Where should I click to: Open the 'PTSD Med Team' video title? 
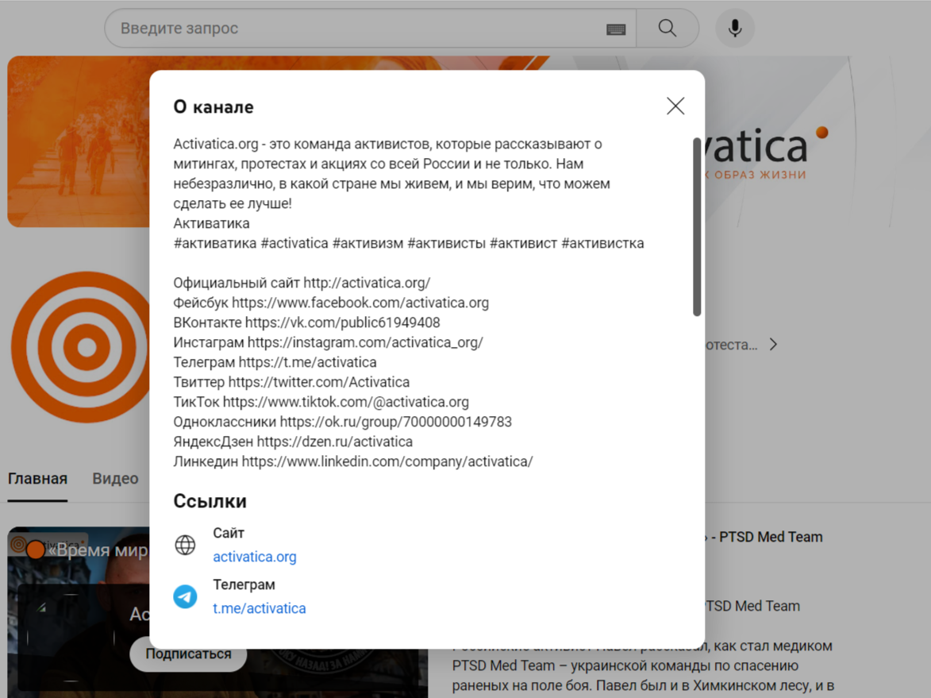[765, 537]
